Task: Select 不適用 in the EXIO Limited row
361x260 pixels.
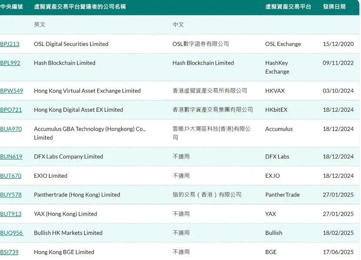Action: click(181, 176)
